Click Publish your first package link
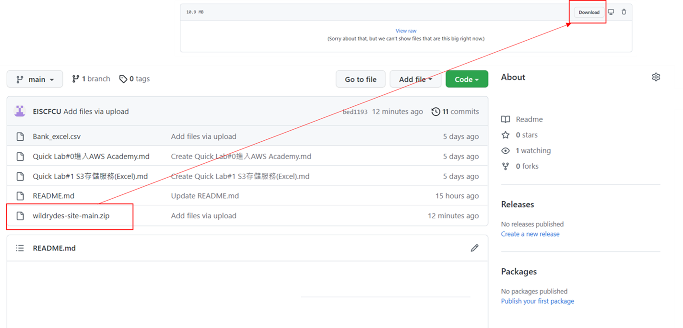 pos(538,301)
